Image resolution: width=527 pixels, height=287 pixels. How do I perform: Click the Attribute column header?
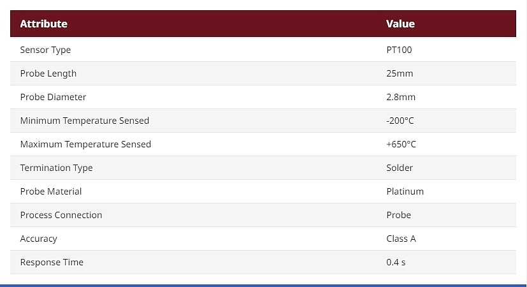(44, 24)
